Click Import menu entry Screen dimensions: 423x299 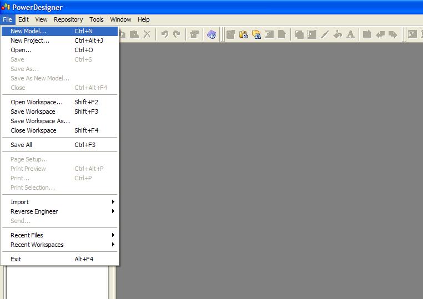click(x=59, y=202)
